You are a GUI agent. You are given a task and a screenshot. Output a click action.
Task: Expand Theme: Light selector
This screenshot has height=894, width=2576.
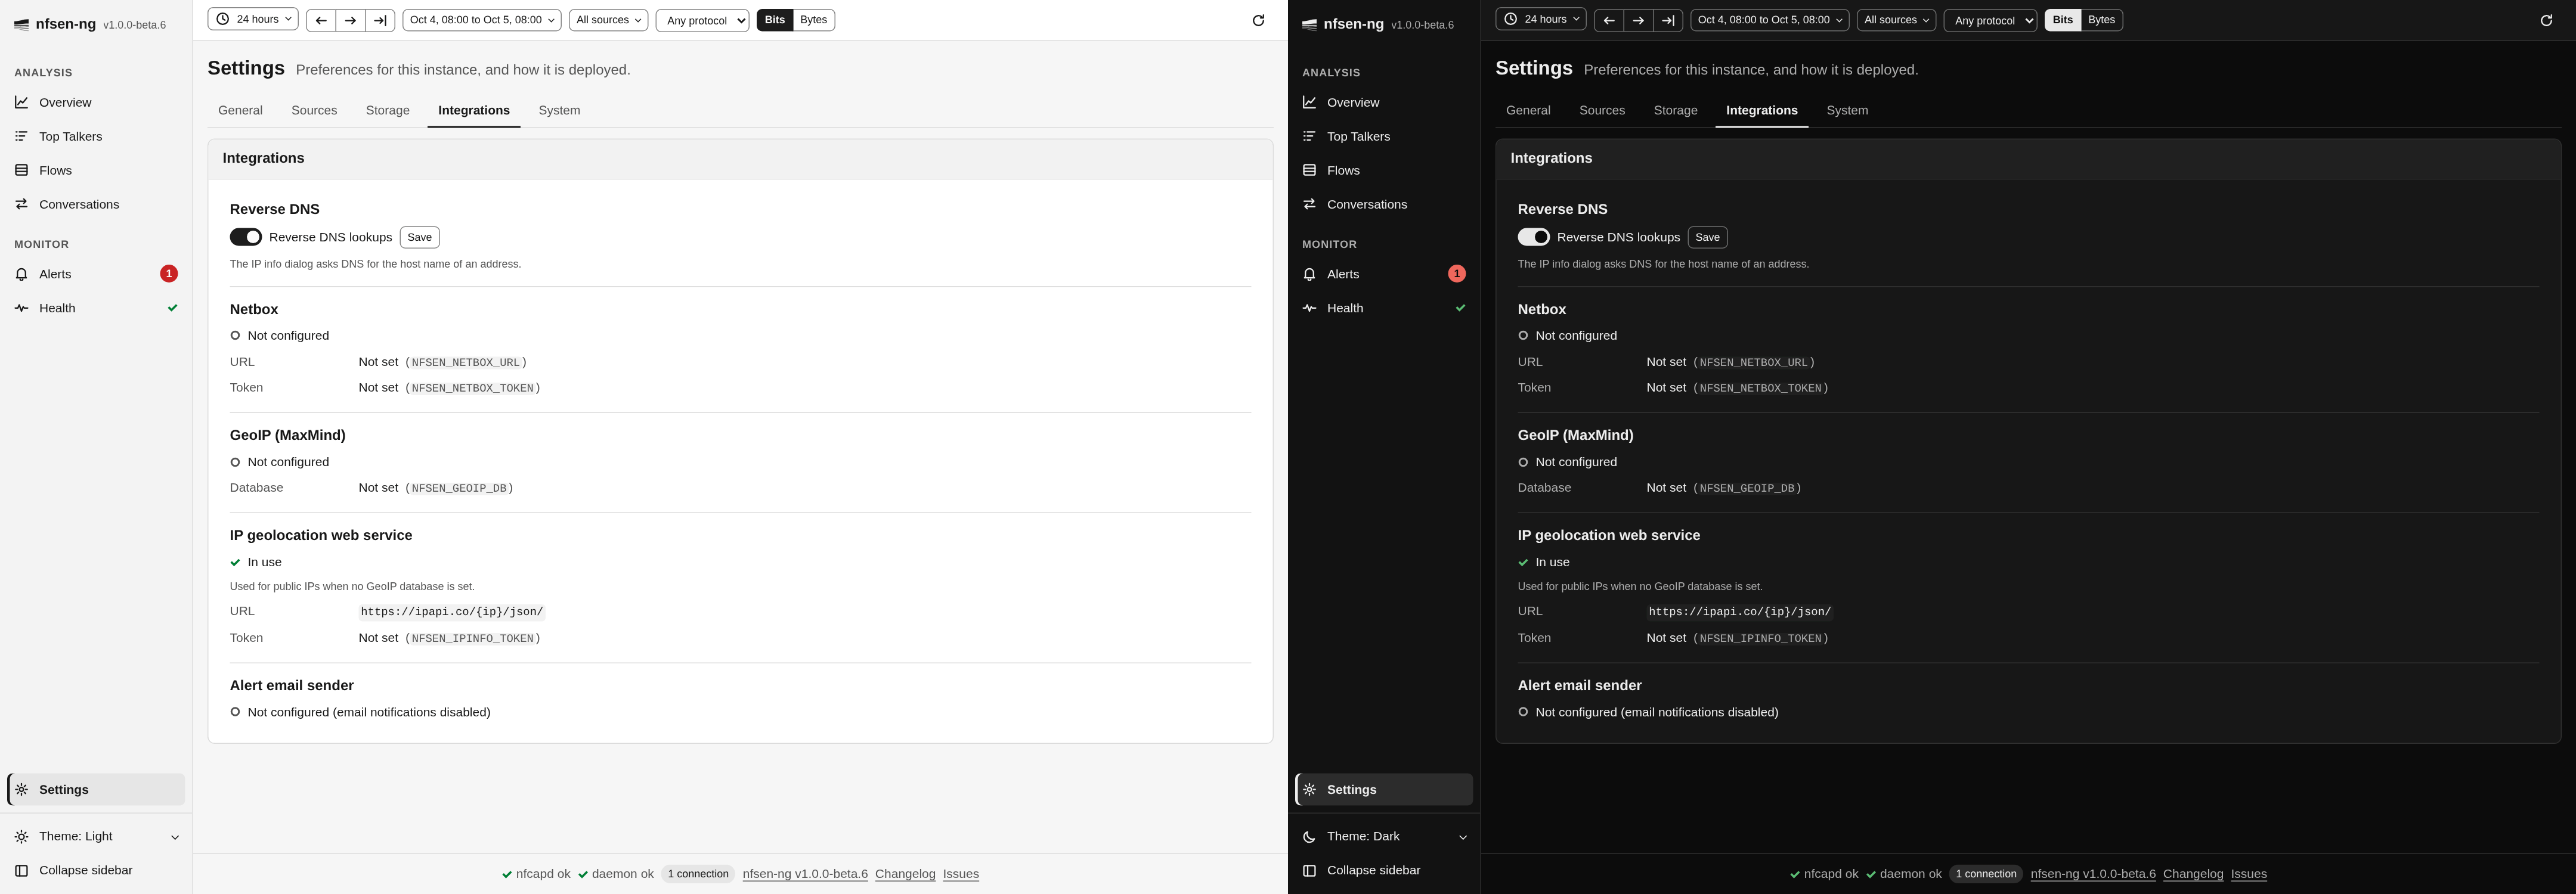[x=96, y=836]
